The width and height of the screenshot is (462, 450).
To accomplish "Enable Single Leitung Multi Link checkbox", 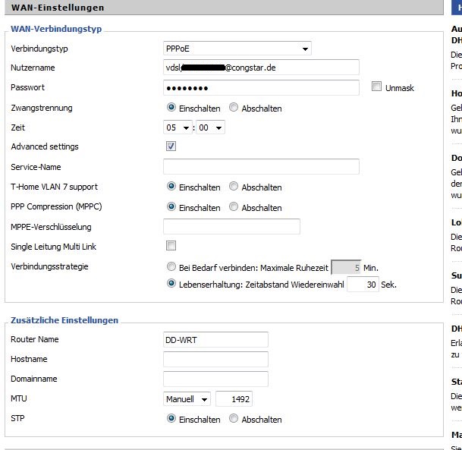I will tap(171, 246).
